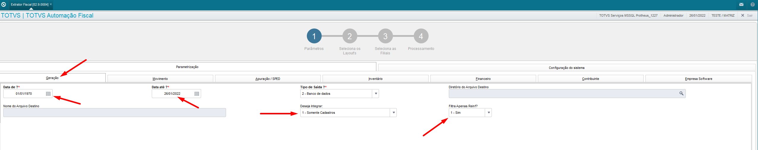Open calendar picker for Data de
The height and width of the screenshot is (150, 758).
pyautogui.click(x=48, y=94)
